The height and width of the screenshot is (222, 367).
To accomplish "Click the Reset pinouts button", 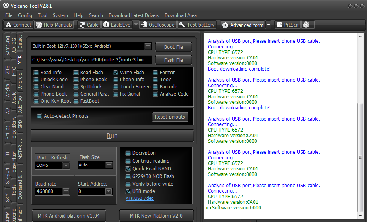I will click(x=170, y=117).
